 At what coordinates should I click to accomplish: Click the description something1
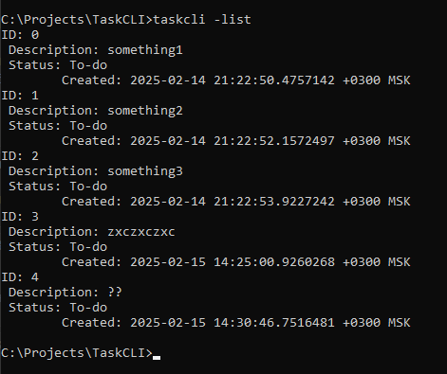click(x=145, y=50)
